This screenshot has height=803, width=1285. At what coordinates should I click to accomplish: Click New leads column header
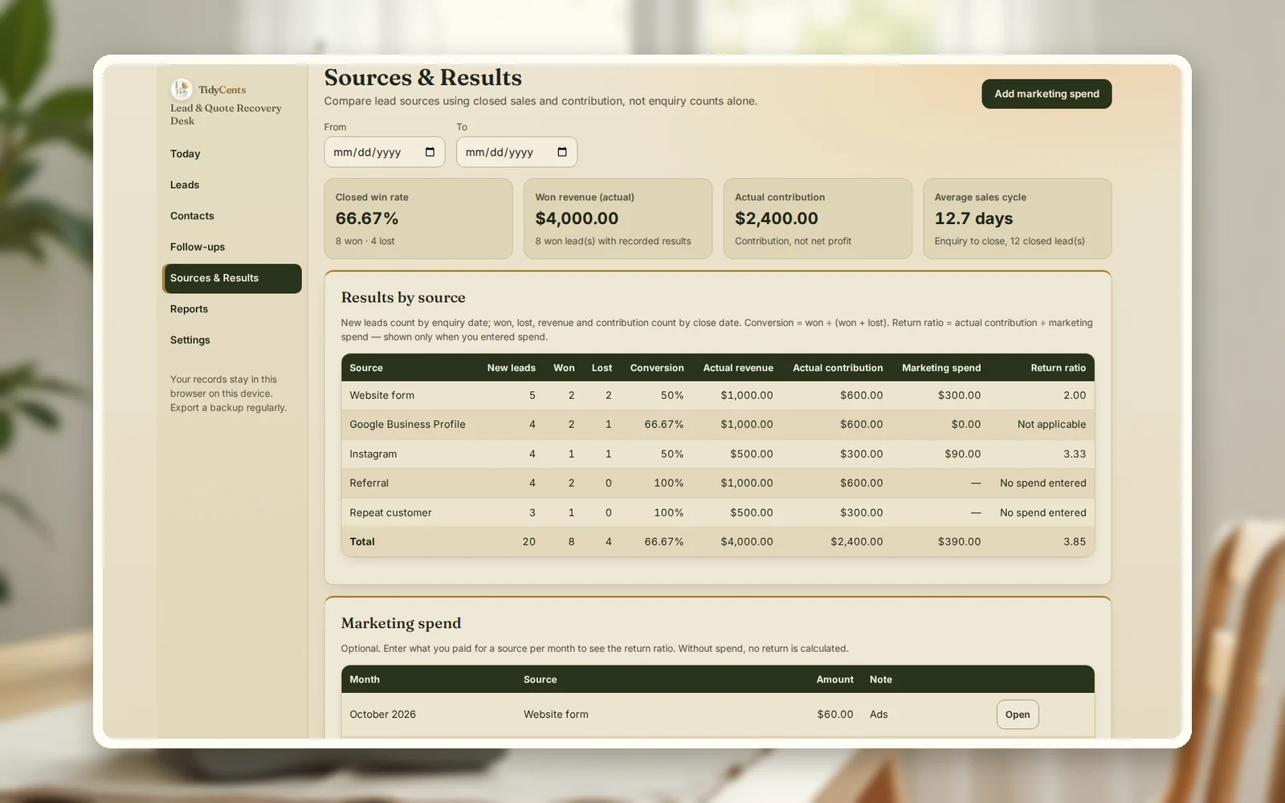511,368
